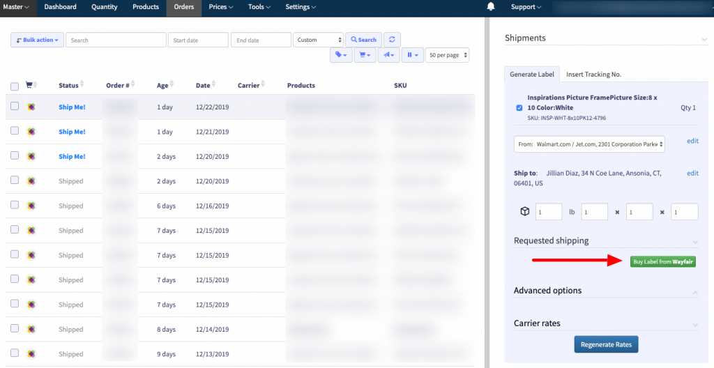Image resolution: width=714 pixels, height=368 pixels.
Task: Click channel icon for 12/22/2019 order
Action: [x=31, y=107]
